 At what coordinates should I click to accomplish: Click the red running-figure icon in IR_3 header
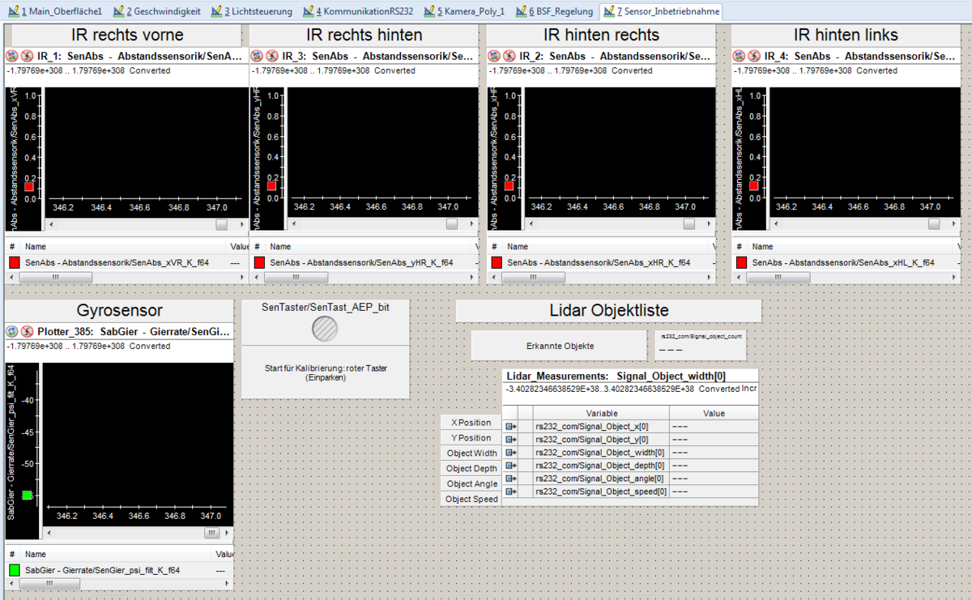(x=271, y=57)
